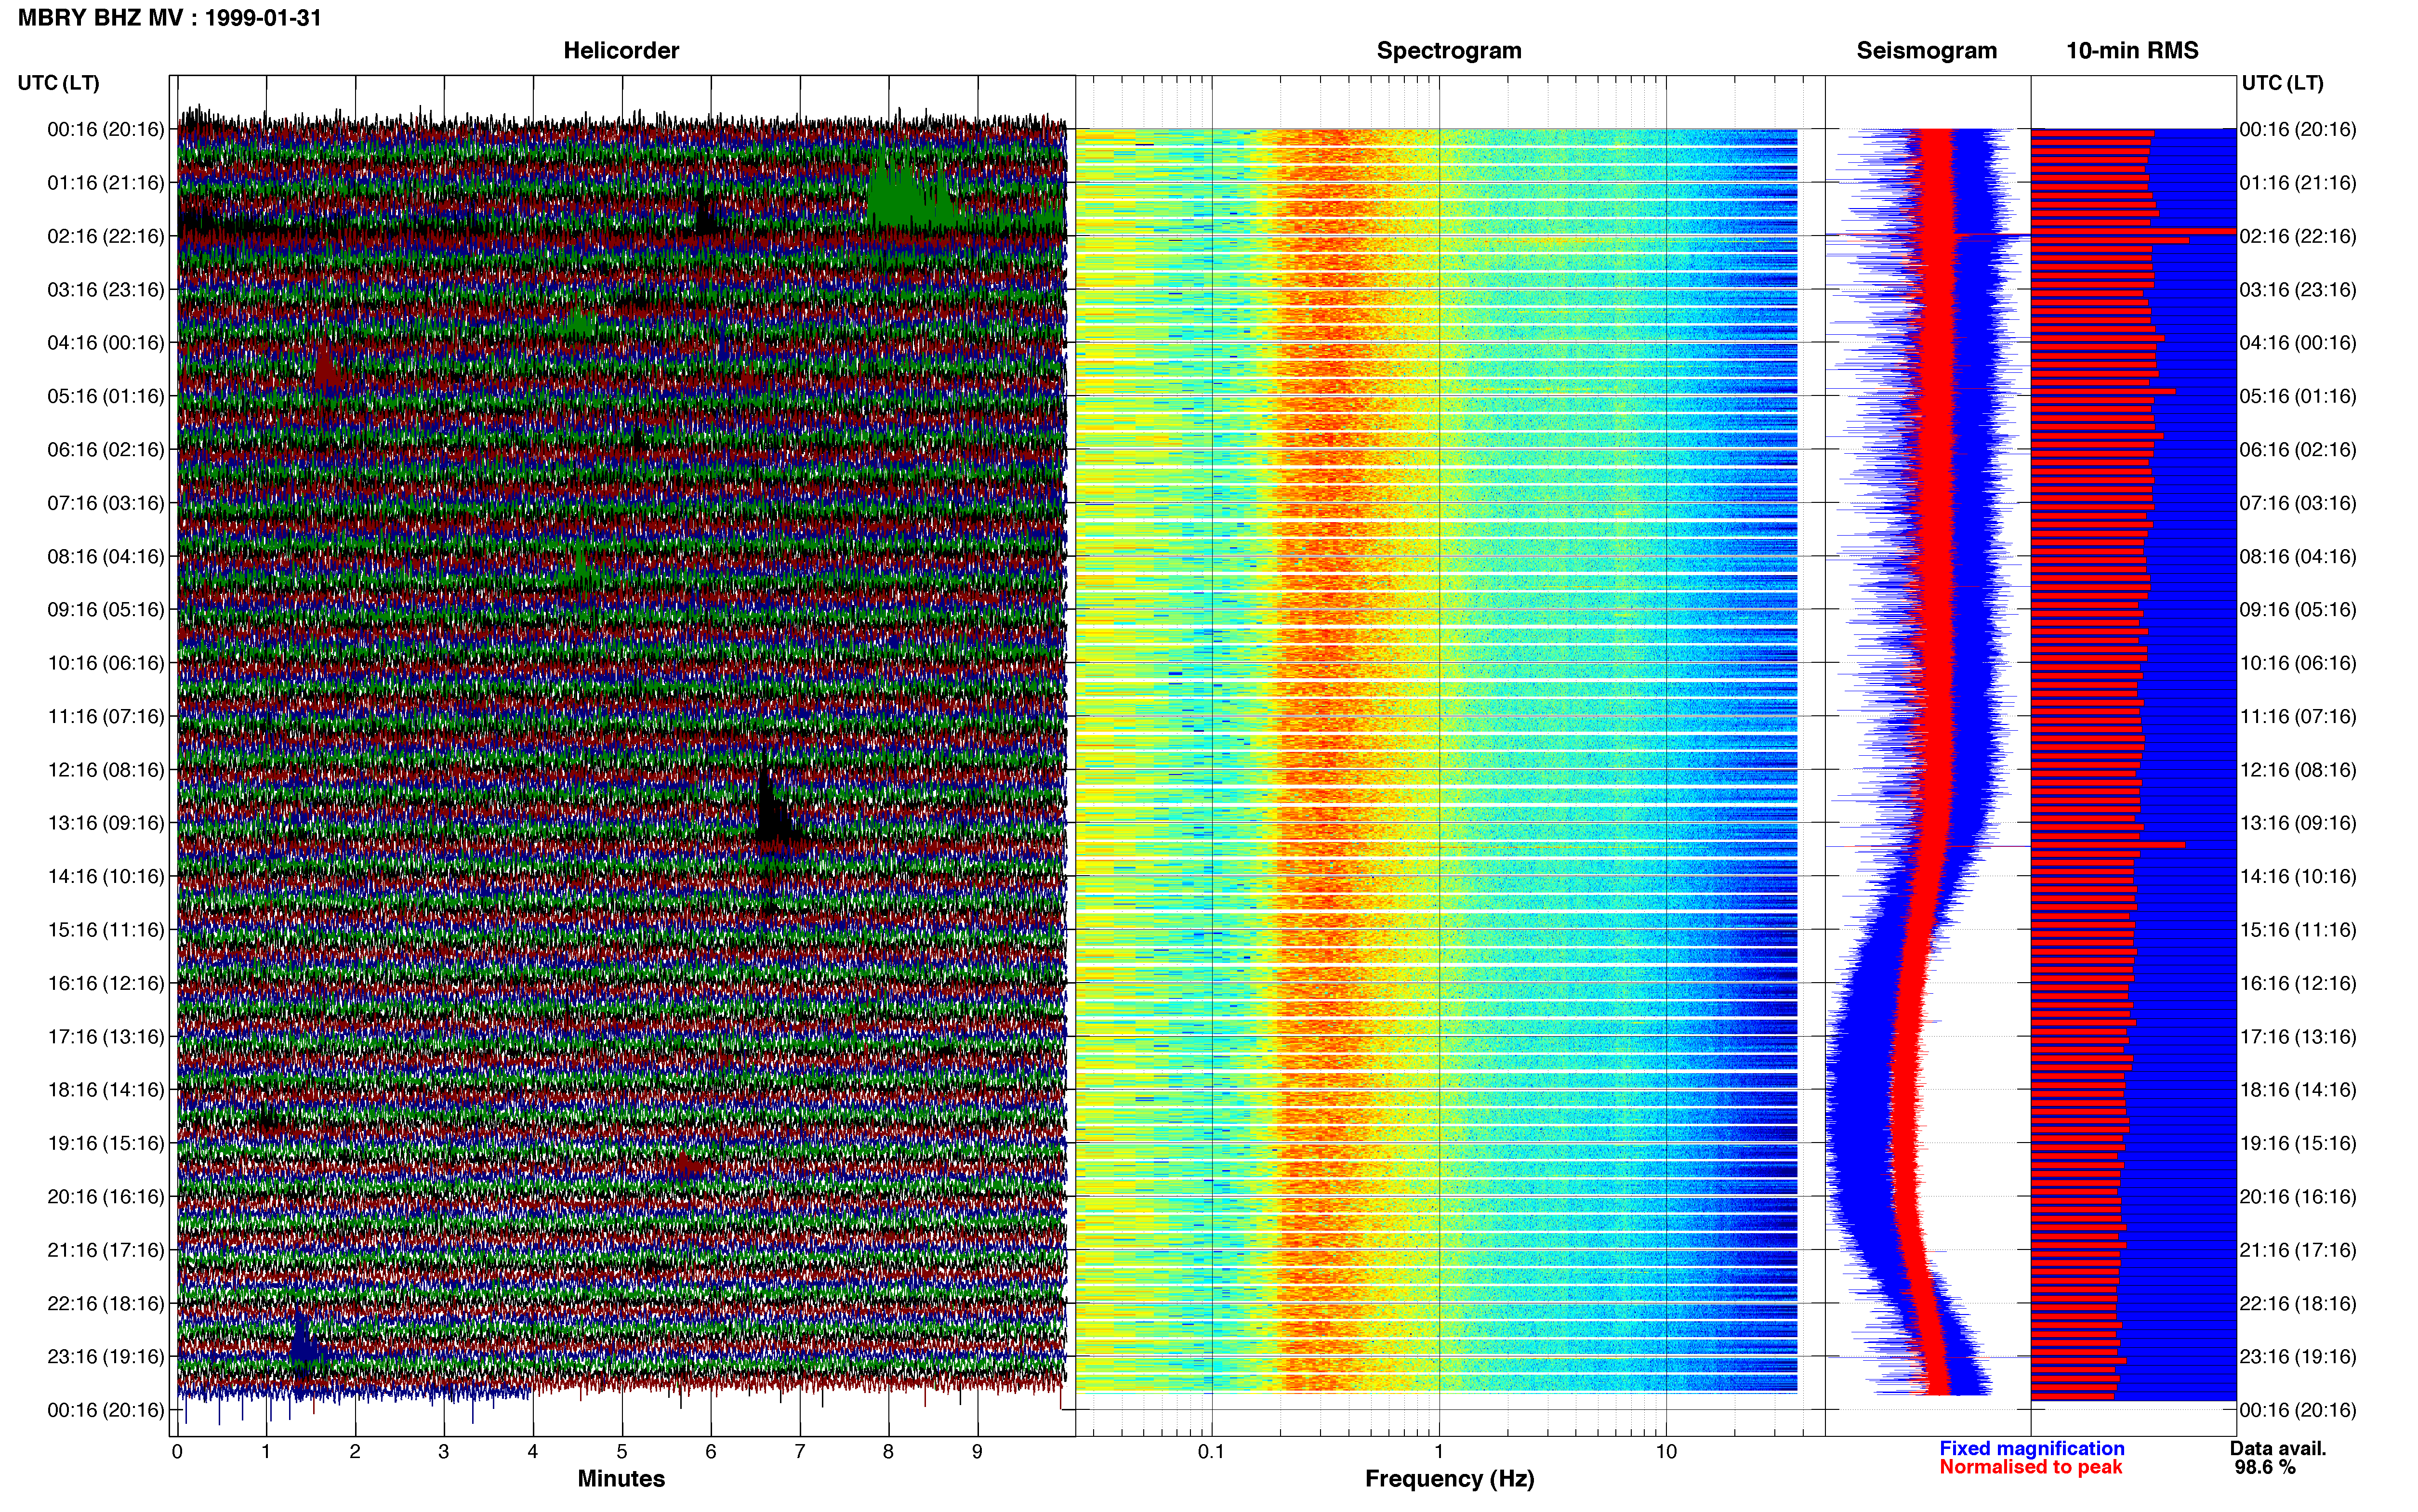Click right-axis time label '16:16 (12:16)'
Viewport: 2418px width, 1512px height.
[2298, 983]
